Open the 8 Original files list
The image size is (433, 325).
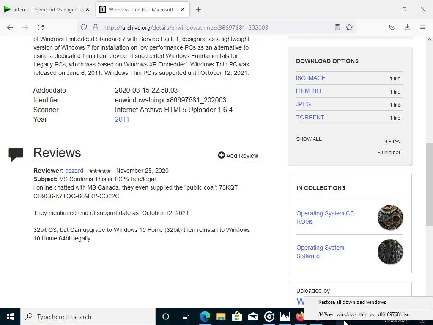389,152
